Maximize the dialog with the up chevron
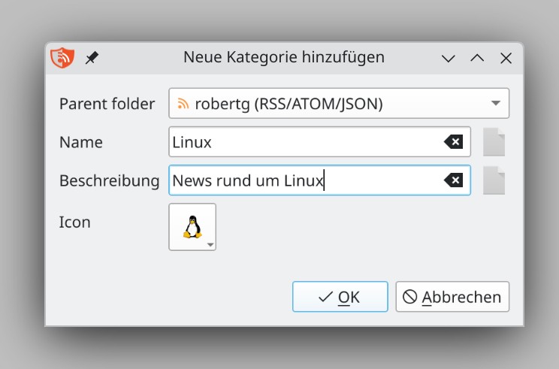 477,58
